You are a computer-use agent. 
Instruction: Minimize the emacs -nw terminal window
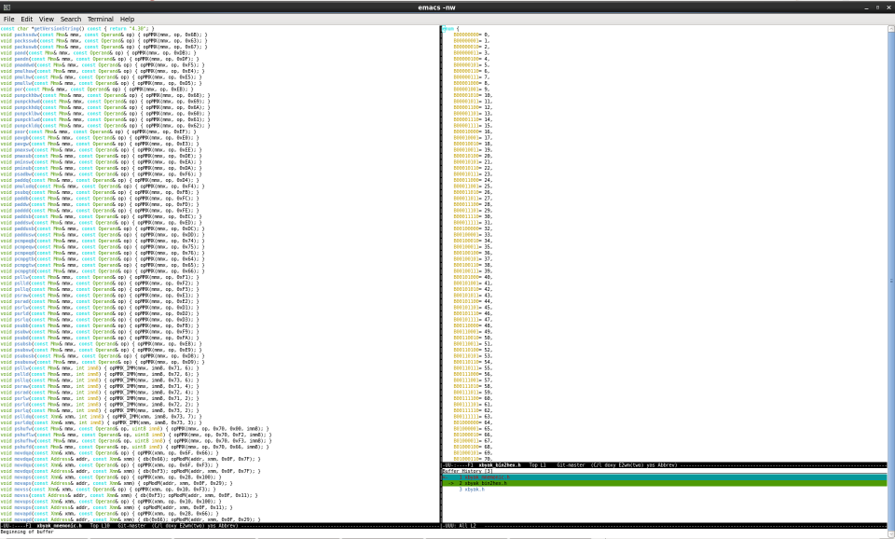[x=866, y=7]
